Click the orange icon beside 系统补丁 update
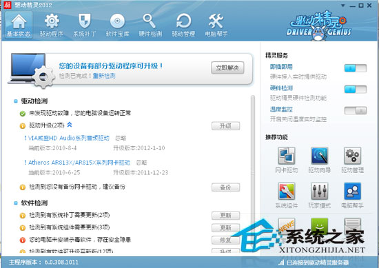 click(x=23, y=216)
